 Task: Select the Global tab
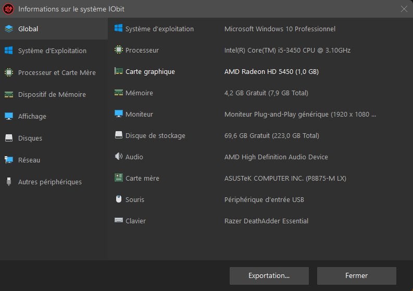pyautogui.click(x=54, y=29)
